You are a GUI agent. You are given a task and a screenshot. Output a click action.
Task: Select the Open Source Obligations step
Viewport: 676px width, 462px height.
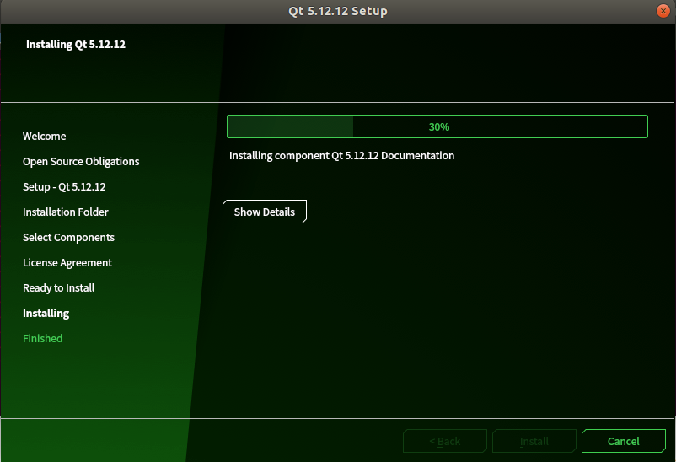(x=81, y=162)
